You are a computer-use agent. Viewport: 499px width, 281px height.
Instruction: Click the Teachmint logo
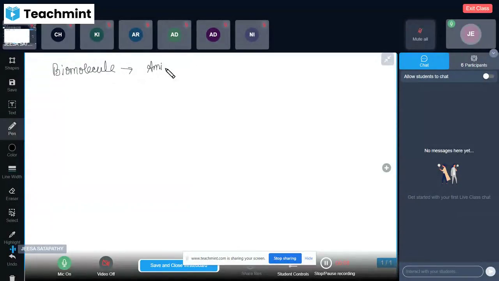[49, 14]
